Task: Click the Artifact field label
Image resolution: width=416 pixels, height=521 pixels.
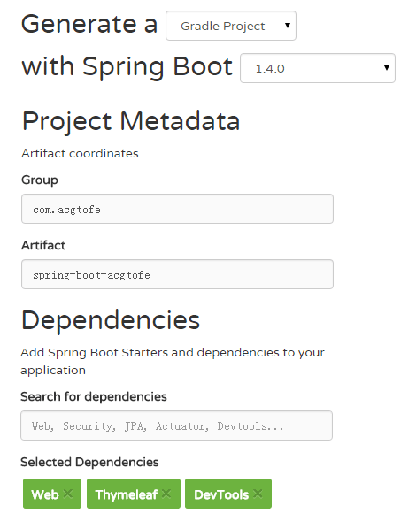Action: [43, 245]
